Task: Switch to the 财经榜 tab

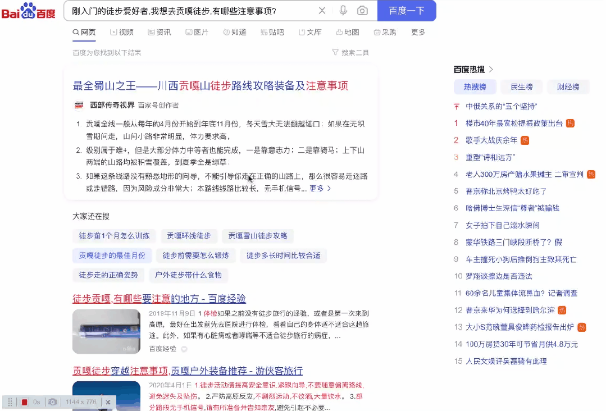Action: coord(568,87)
